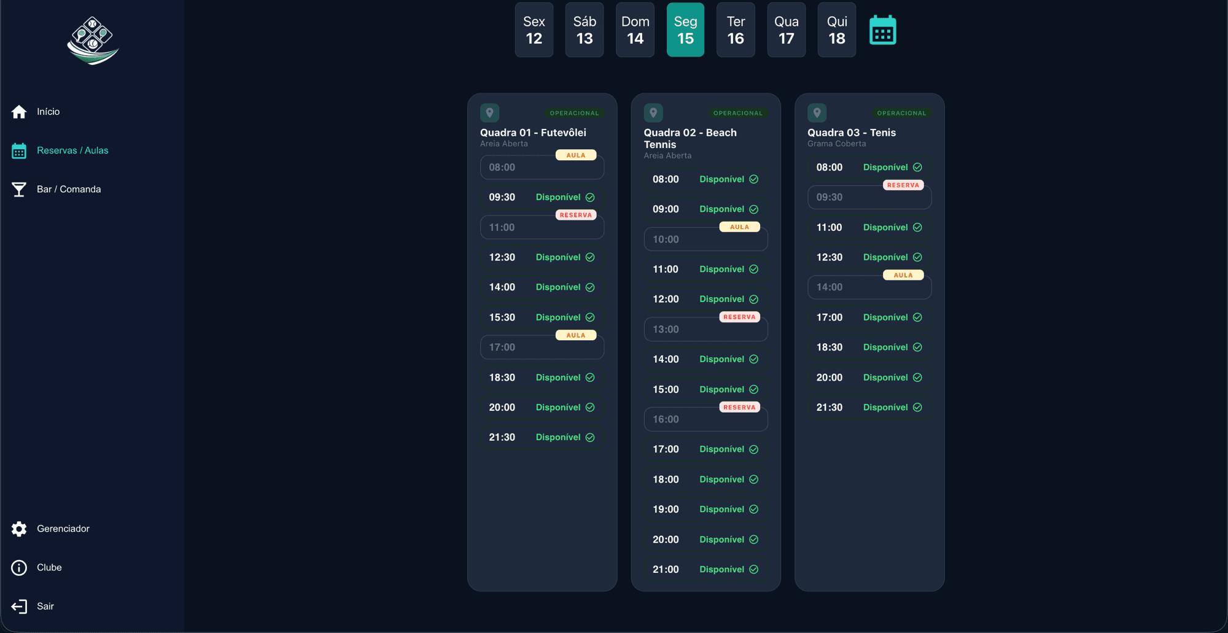Click the Sair logout icon
Viewport: 1228px width, 633px height.
19,607
